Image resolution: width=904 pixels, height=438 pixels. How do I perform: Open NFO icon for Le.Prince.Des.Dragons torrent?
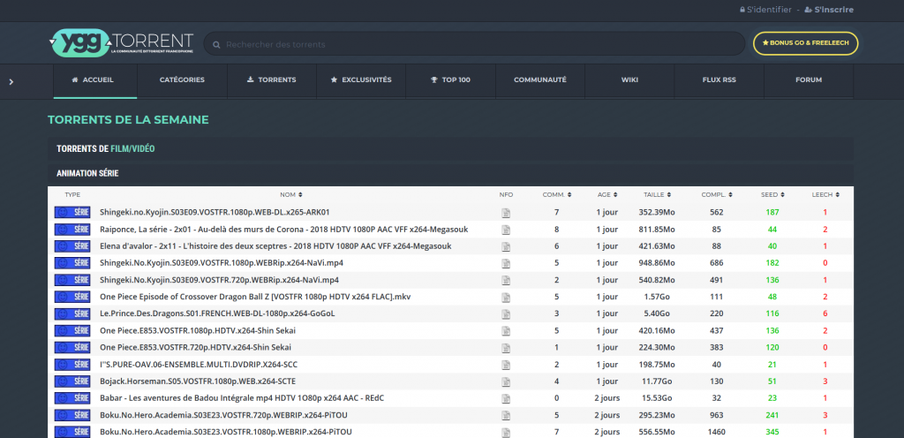pos(506,313)
